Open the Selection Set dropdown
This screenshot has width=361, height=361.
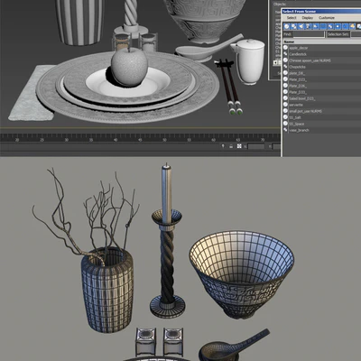(x=356, y=34)
